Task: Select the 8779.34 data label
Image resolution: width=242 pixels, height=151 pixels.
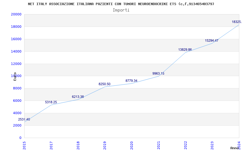Action: pos(131,81)
